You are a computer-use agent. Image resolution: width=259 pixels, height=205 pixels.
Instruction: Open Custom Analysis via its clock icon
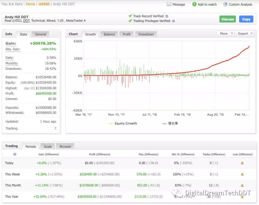[225, 4]
